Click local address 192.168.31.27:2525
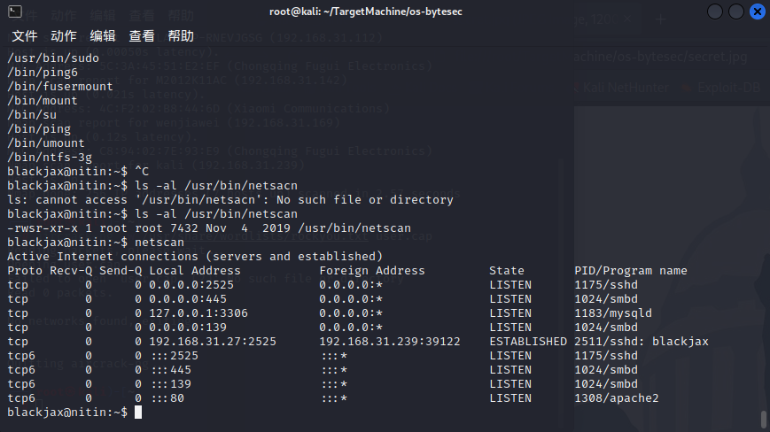Viewport: 770px width, 432px height. point(213,342)
